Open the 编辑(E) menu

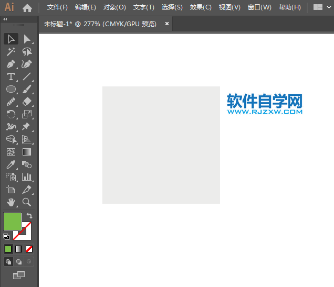86,7
